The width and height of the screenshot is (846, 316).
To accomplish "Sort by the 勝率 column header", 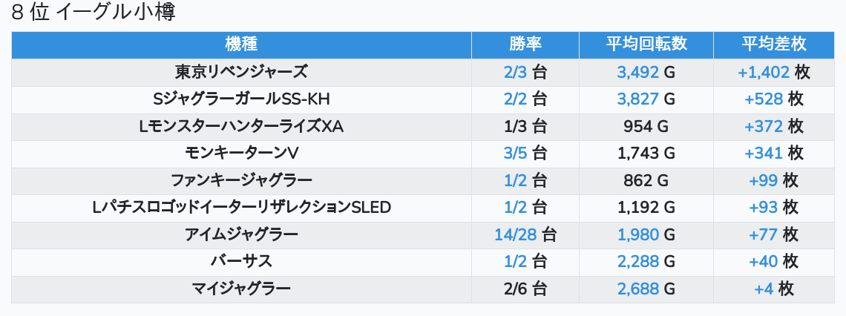I will 525,45.
